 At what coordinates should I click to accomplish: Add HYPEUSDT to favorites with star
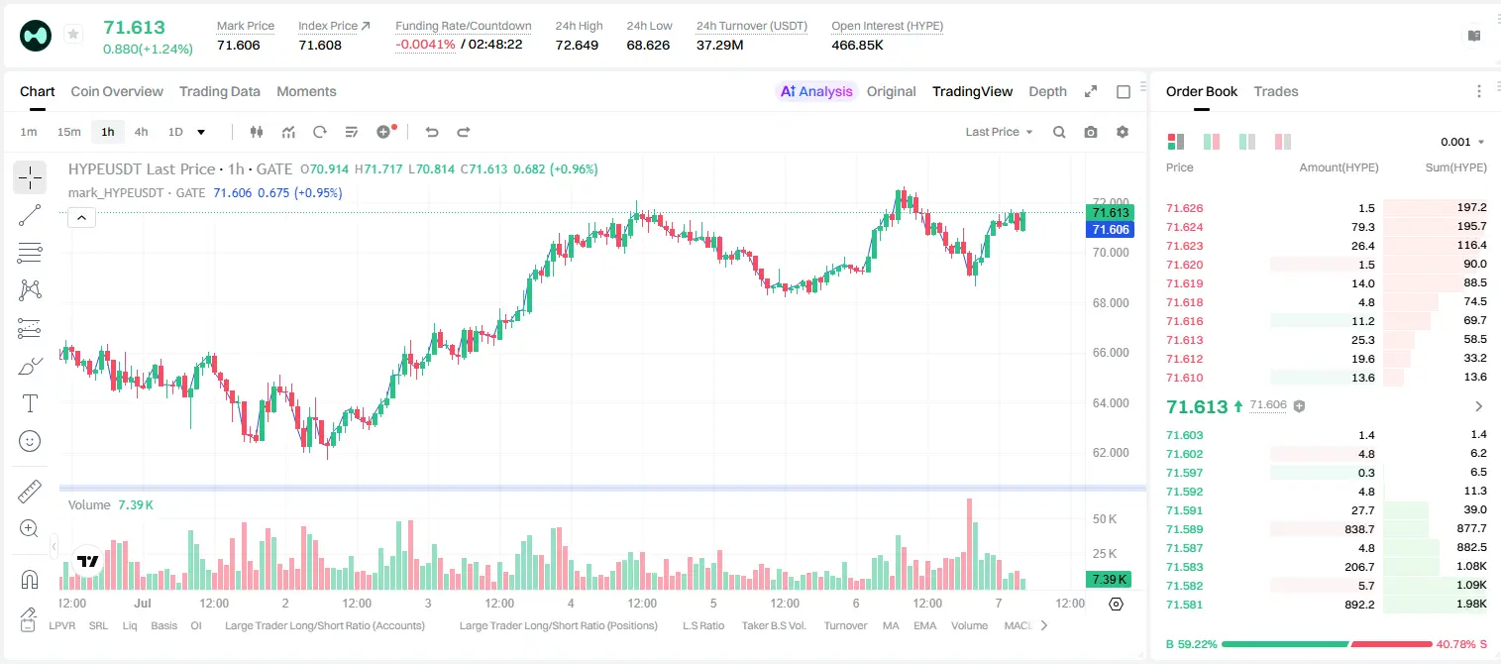73,35
